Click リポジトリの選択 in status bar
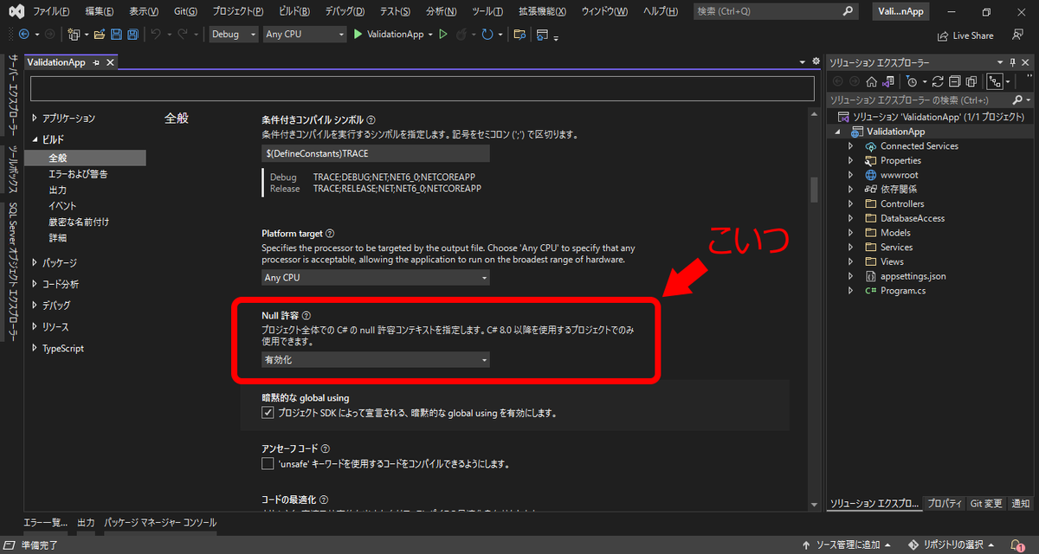The image size is (1039, 554). 952,545
